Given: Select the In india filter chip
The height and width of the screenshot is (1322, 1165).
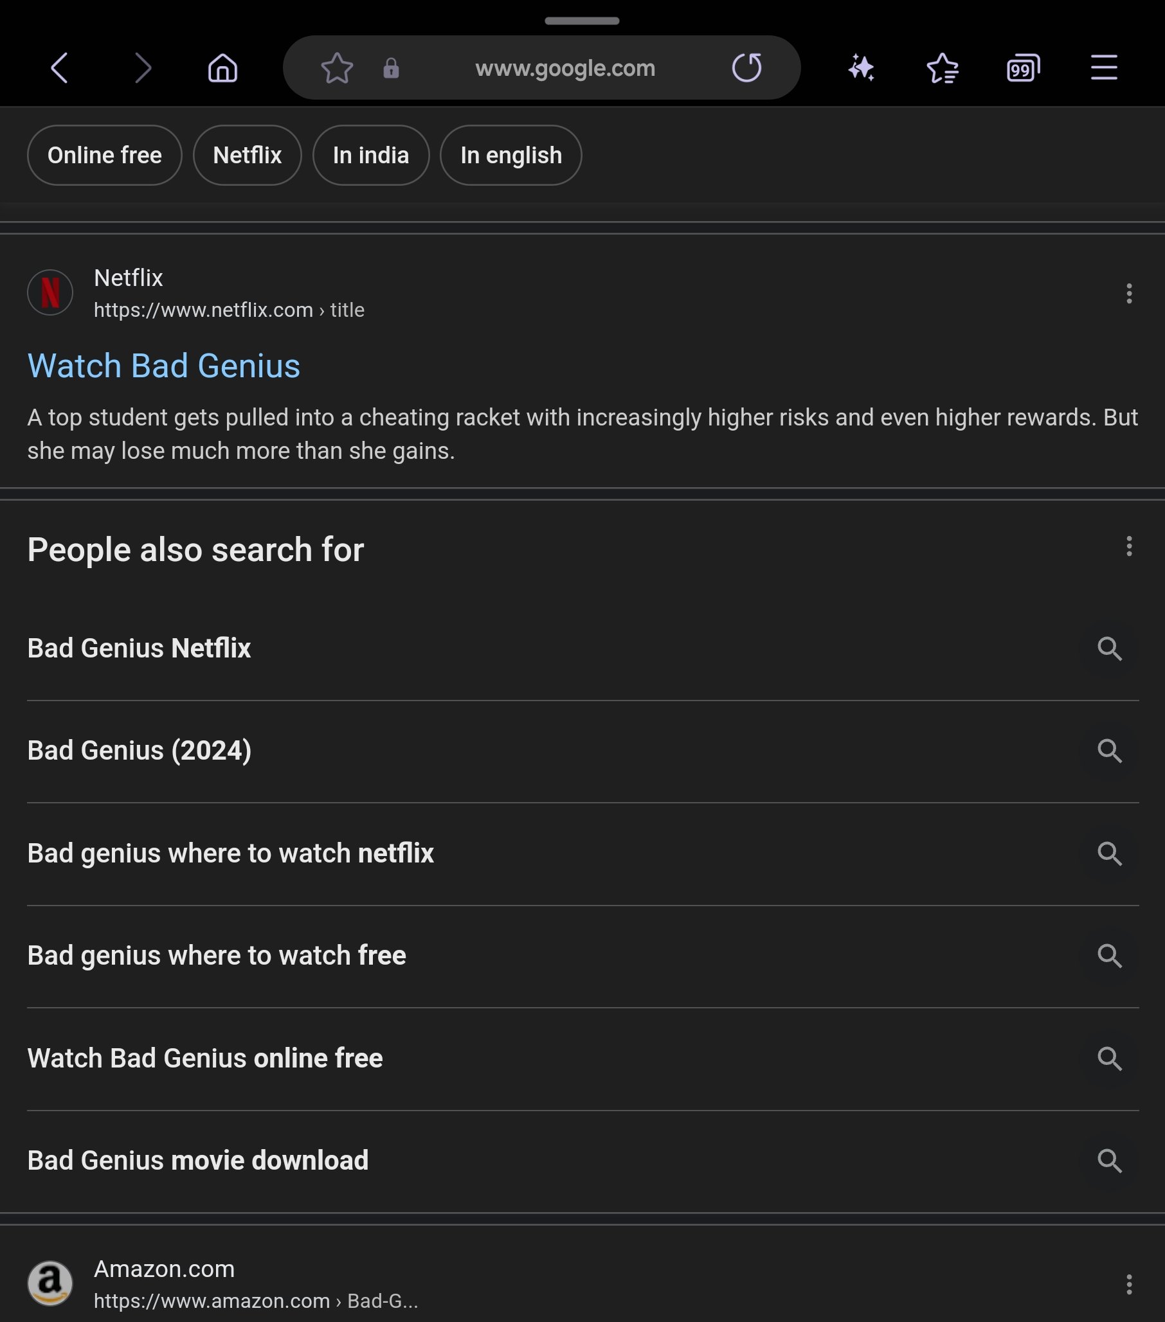Looking at the screenshot, I should pyautogui.click(x=370, y=156).
